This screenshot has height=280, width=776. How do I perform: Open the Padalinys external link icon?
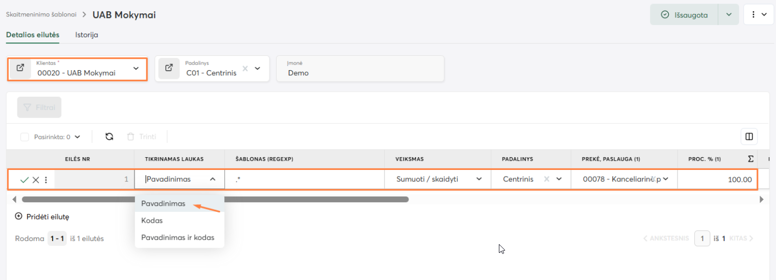169,68
